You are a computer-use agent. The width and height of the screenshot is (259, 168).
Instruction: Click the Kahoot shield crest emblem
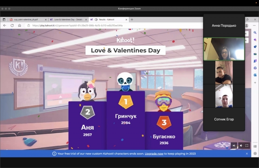(19, 67)
